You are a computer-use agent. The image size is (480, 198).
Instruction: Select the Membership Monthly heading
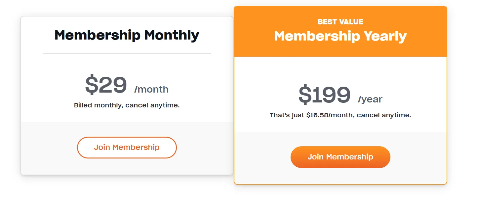coord(127,35)
